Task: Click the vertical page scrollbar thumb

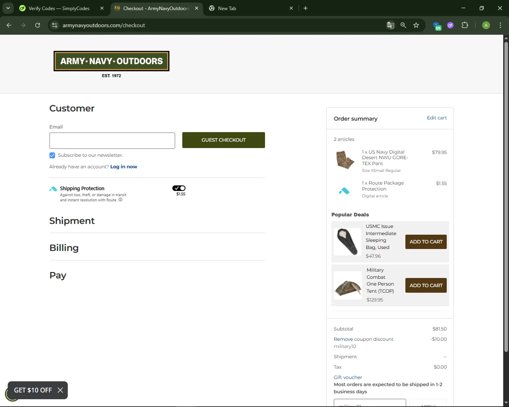Action: (x=506, y=197)
